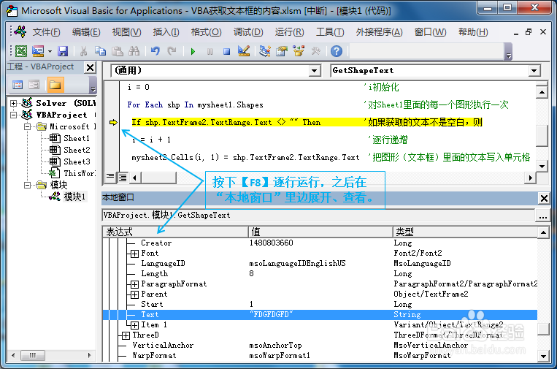Click the project panel horizontal scrollbar thumb

(32, 355)
